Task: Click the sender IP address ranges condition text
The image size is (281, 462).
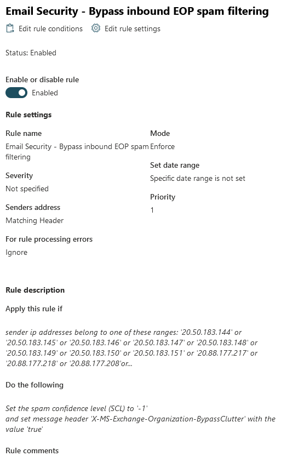Action: tap(131, 347)
